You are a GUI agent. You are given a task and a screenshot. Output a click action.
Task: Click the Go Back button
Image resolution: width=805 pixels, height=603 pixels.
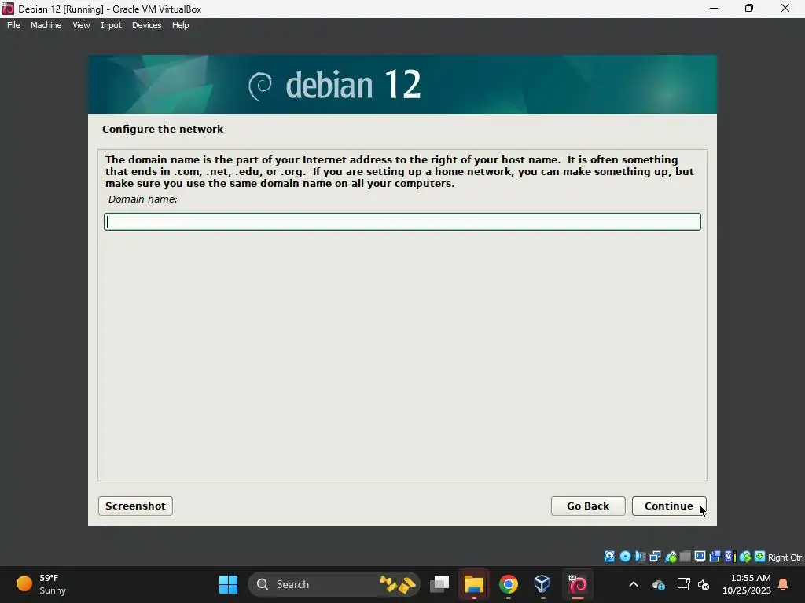pyautogui.click(x=588, y=506)
